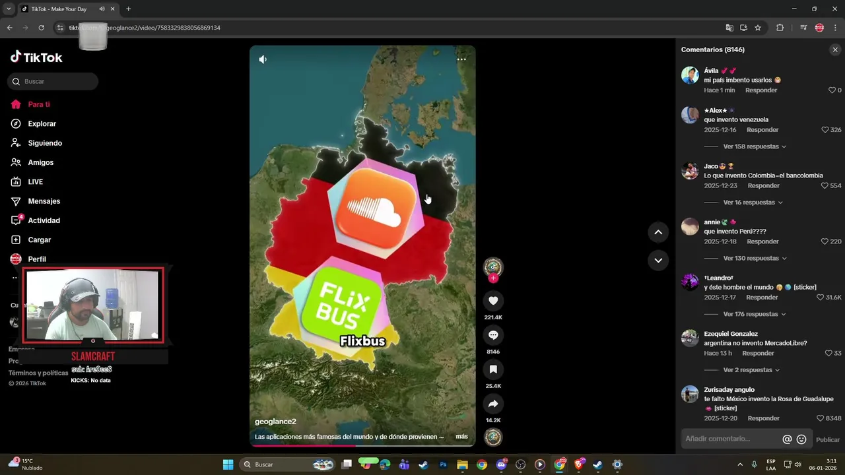Viewport: 845px width, 475px height.
Task: Expand the video description with más
Action: (x=461, y=437)
